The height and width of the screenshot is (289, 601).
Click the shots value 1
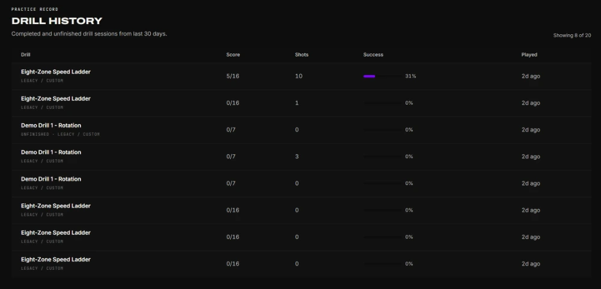[x=297, y=103]
